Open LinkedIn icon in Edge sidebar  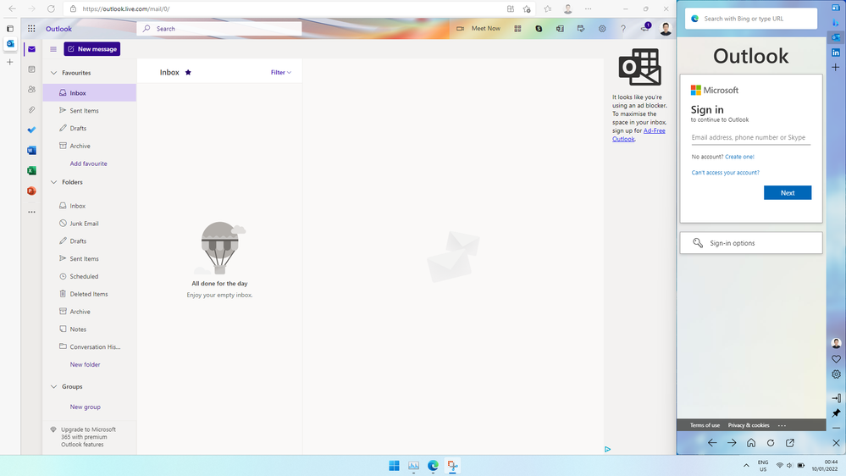[x=836, y=53]
